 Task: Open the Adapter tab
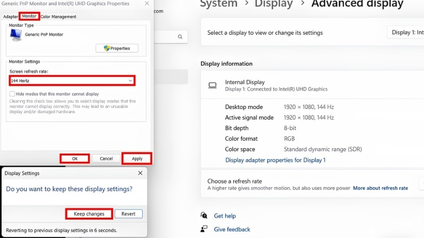10,17
